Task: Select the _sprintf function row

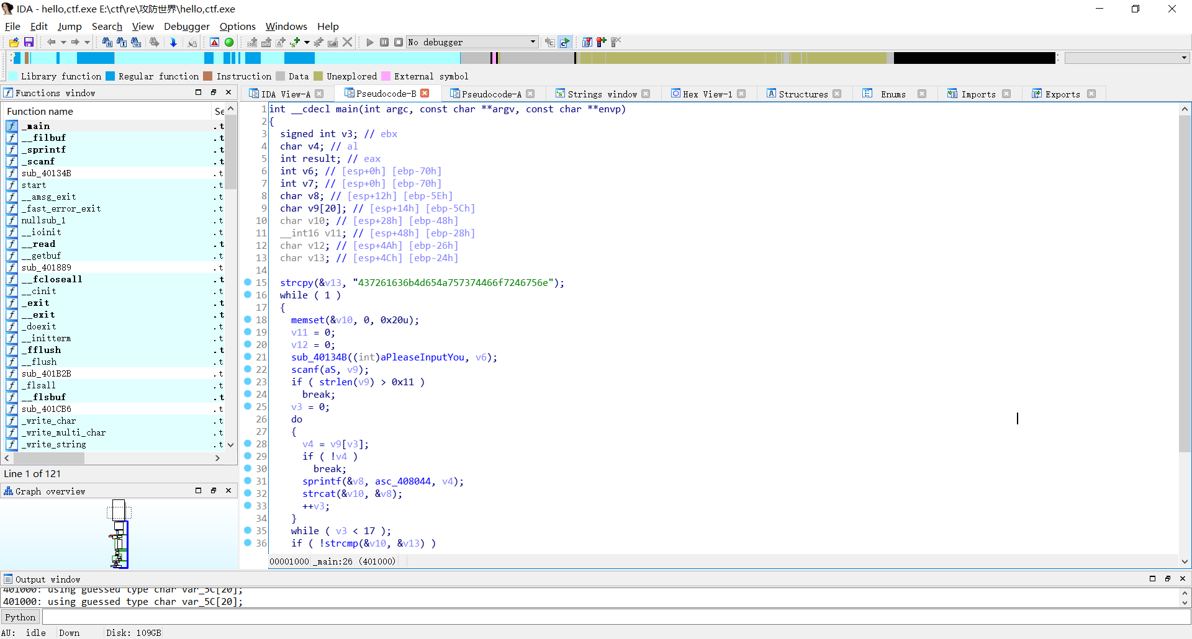Action: [x=115, y=150]
